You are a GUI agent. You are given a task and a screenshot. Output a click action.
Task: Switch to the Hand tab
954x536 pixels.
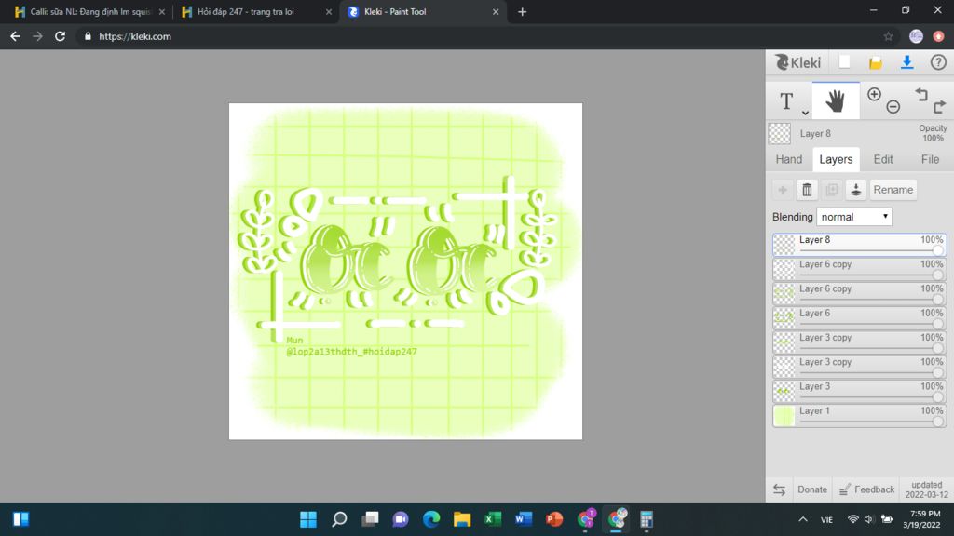tap(788, 159)
